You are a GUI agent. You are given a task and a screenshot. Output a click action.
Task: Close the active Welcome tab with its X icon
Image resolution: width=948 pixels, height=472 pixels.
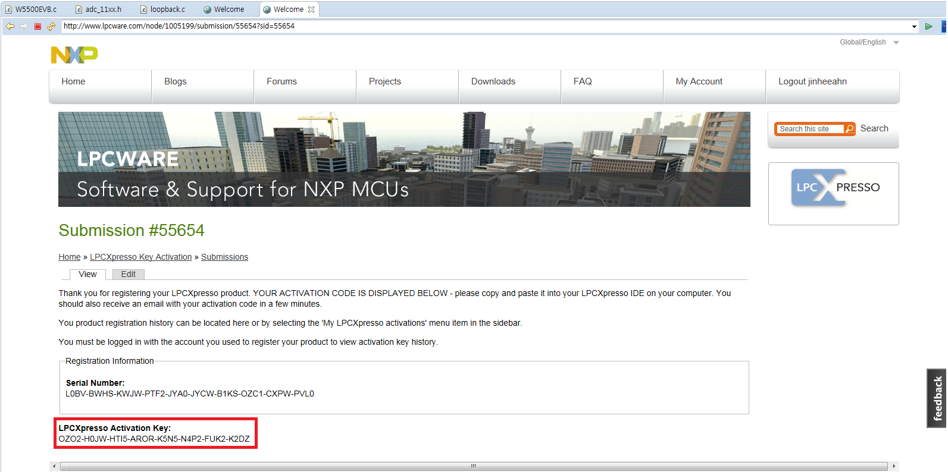click(311, 10)
